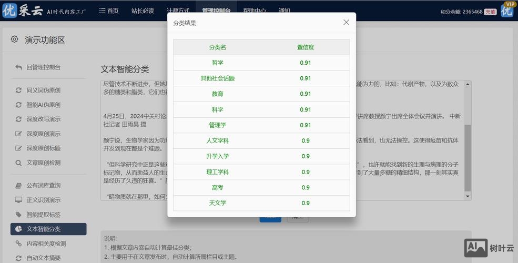Open 智能提取标签 in the sidebar
Image resolution: width=518 pixels, height=263 pixels.
click(44, 215)
